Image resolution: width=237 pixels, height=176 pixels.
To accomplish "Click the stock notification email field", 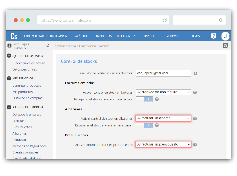I will [x=163, y=73].
